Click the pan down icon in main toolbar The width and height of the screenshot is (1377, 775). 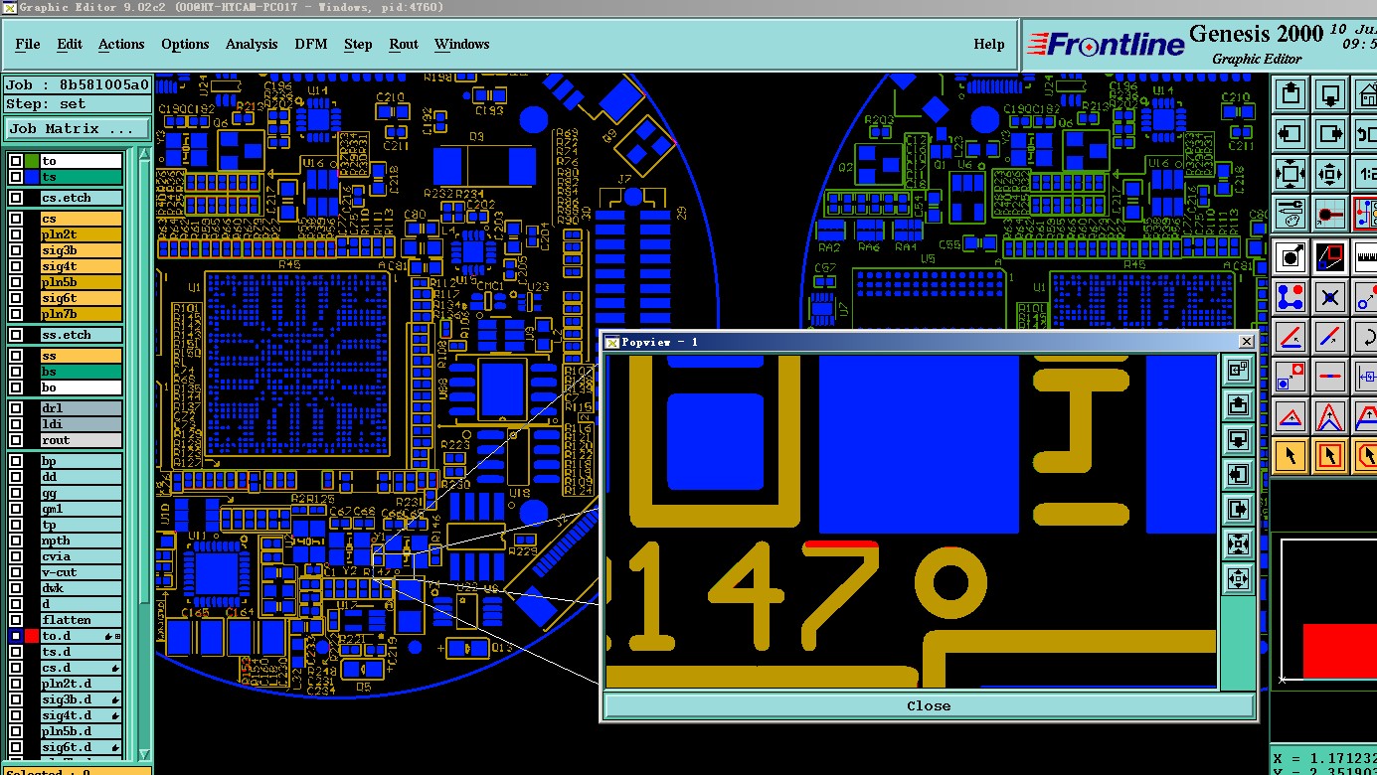pyautogui.click(x=1330, y=94)
